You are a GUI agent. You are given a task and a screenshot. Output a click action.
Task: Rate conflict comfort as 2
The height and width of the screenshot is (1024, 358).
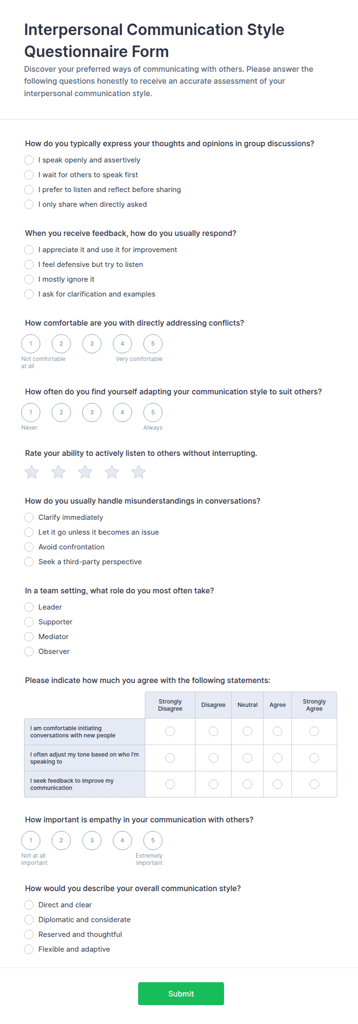click(61, 344)
